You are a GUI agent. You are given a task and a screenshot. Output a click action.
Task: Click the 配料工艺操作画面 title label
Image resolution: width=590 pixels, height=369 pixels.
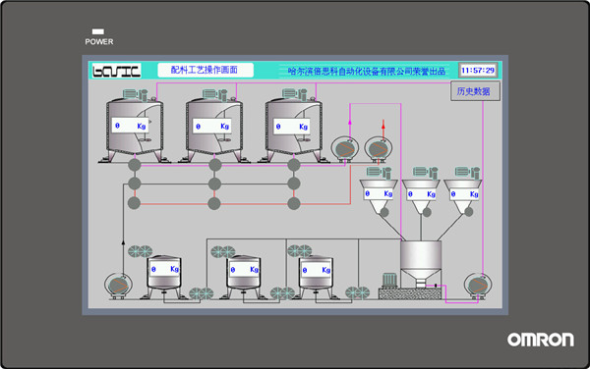(x=206, y=70)
